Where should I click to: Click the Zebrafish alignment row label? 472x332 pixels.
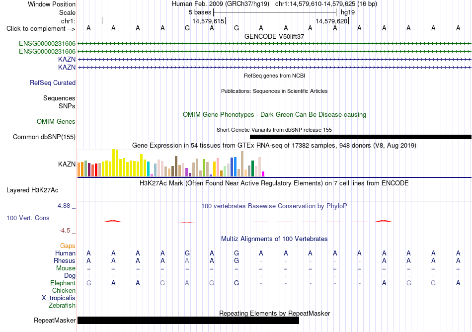coord(62,306)
